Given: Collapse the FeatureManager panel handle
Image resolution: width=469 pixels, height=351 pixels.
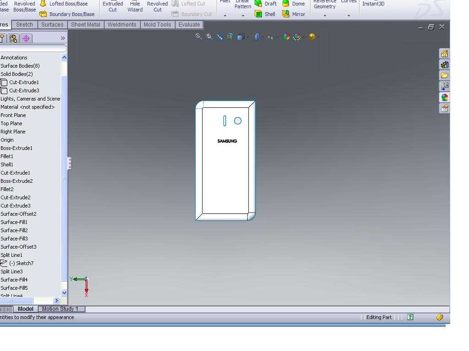Looking at the screenshot, I should [x=70, y=163].
